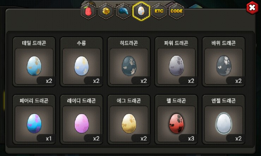Screen dimensions: 261x156
Task: Click the x1 count on 페어리 드래곤
Action: 49,138
